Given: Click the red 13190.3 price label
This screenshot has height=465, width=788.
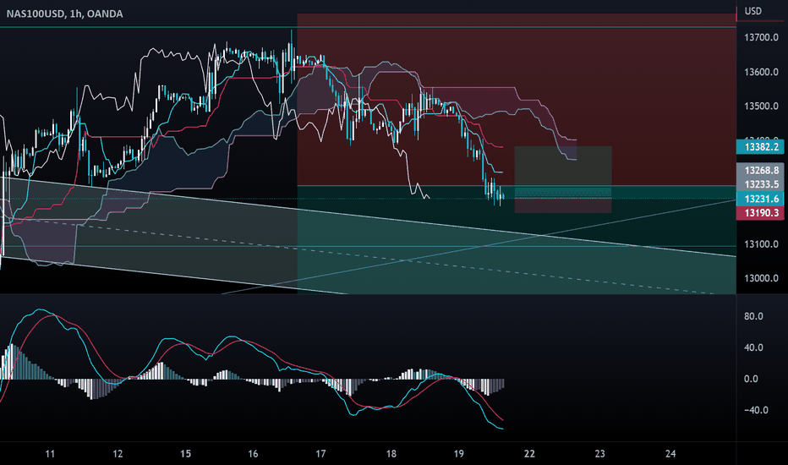Looking at the screenshot, I should coord(761,213).
